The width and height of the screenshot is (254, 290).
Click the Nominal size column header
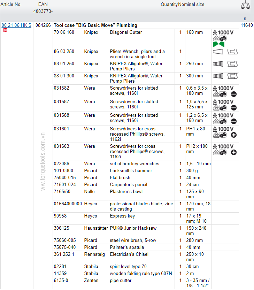pos(191,5)
